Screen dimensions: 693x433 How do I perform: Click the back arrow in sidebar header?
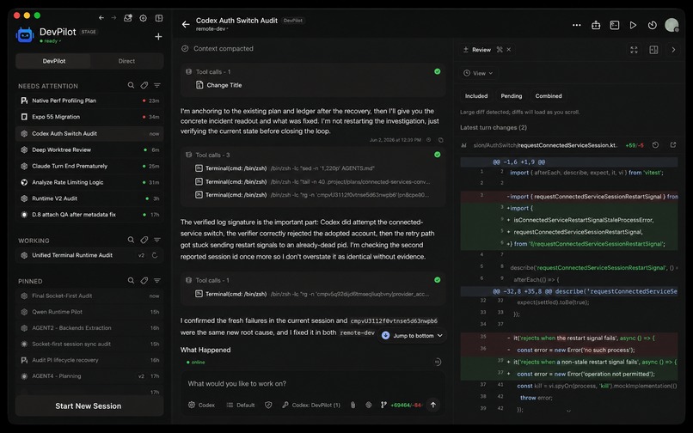click(x=101, y=18)
